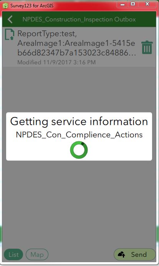Minimize the Survey123 window
159x266 pixels.
point(123,4)
